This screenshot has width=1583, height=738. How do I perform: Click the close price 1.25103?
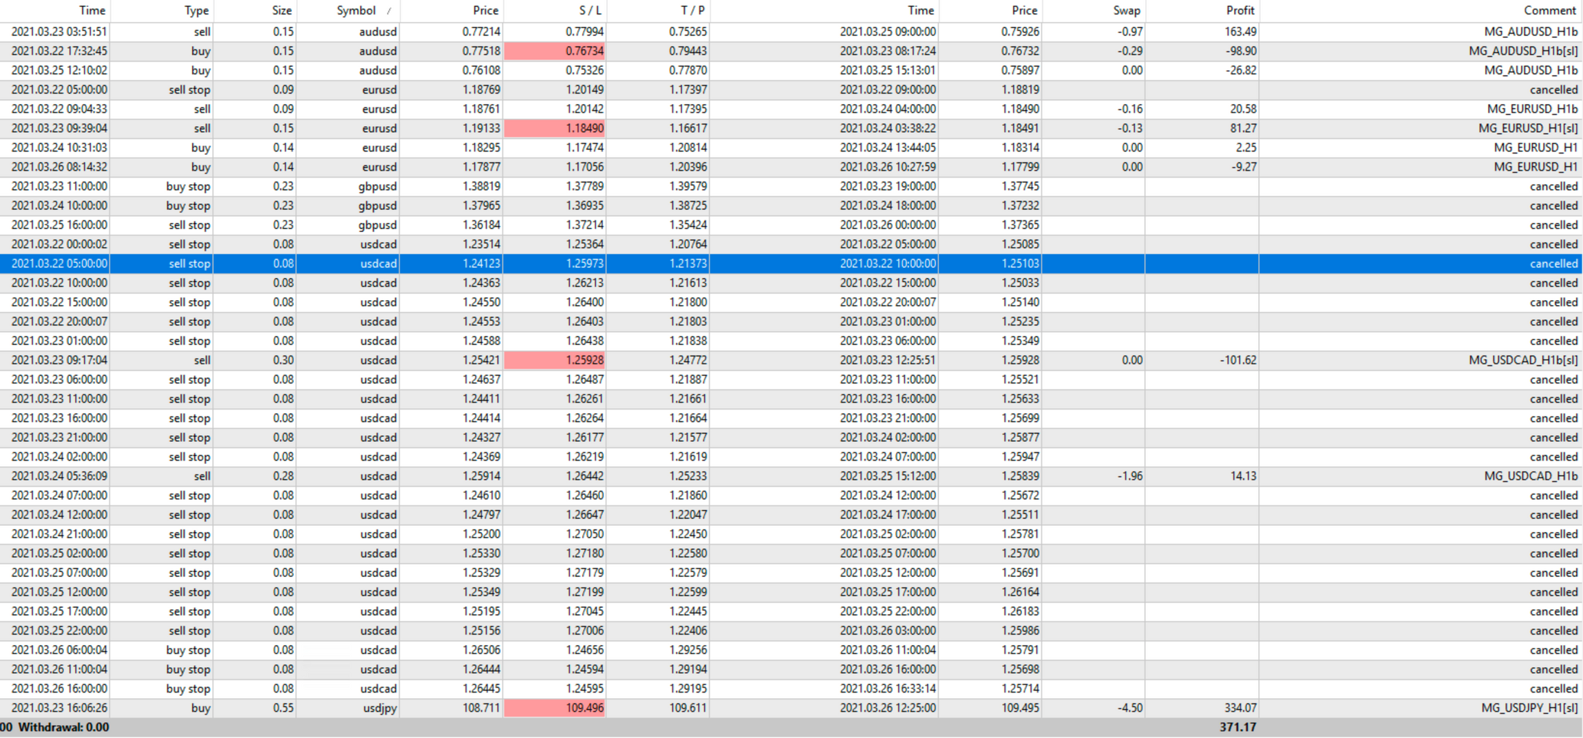(1020, 264)
